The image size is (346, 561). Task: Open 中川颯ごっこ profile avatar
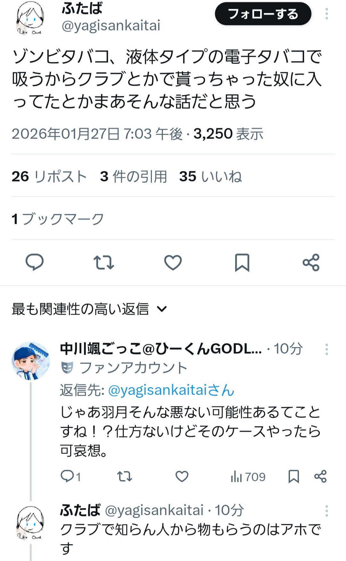click(31, 361)
